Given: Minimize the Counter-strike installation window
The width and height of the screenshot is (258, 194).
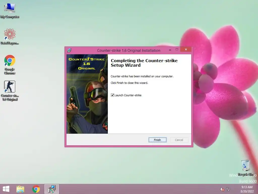Looking at the screenshot, I should pyautogui.click(x=170, y=50).
